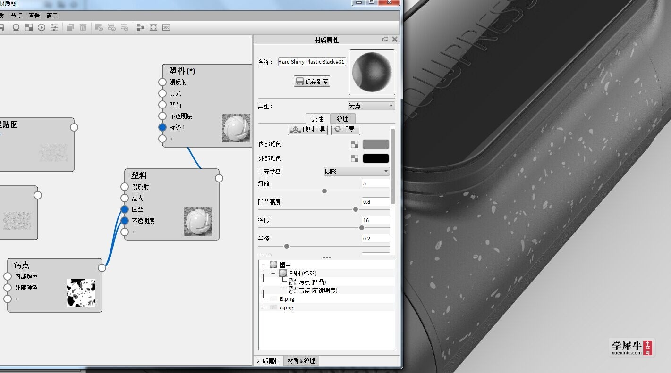This screenshot has height=373, width=671.
Task: Click the material preview ball in properties
Action: click(372, 72)
